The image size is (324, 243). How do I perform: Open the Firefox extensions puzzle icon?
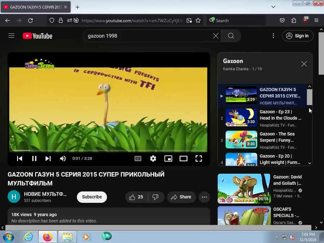pos(294,21)
